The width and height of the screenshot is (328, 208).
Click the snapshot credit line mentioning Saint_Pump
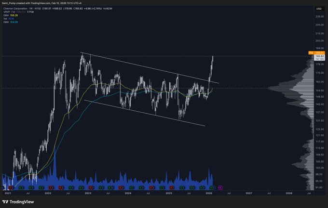pos(41,3)
